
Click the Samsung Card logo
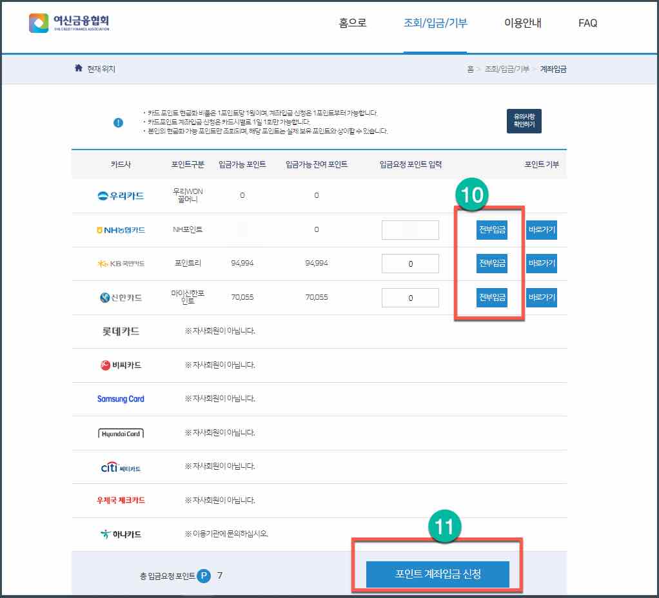coord(121,399)
